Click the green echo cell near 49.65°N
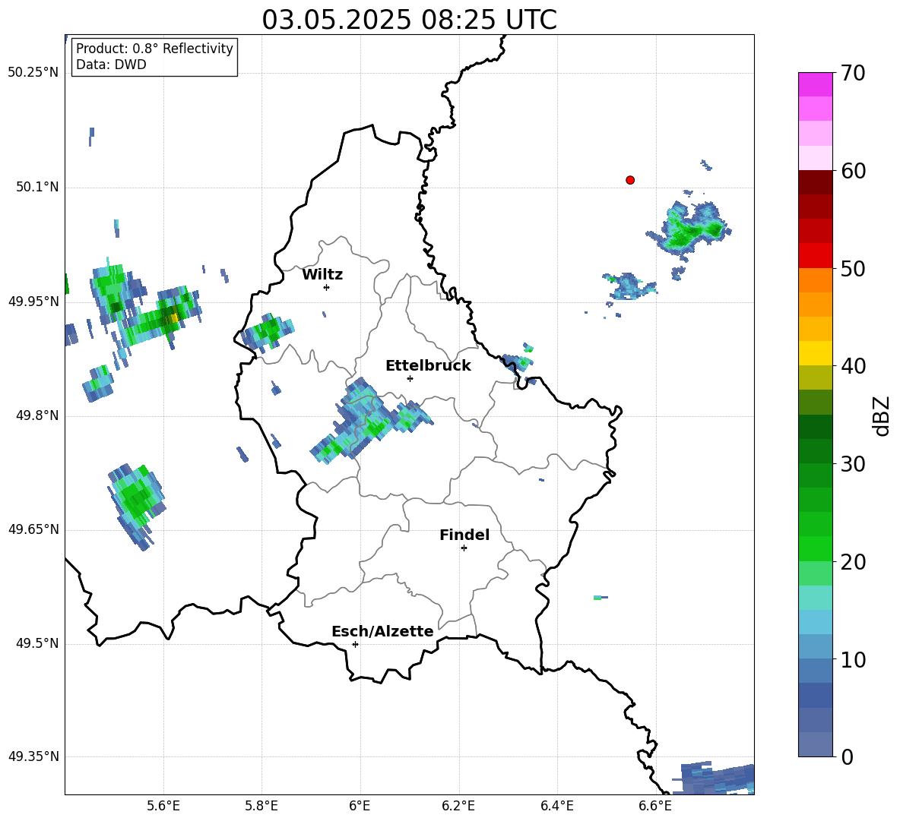The width and height of the screenshot is (900, 821). point(137,507)
